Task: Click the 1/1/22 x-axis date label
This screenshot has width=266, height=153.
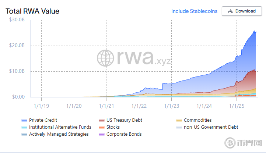Action: click(x=139, y=106)
